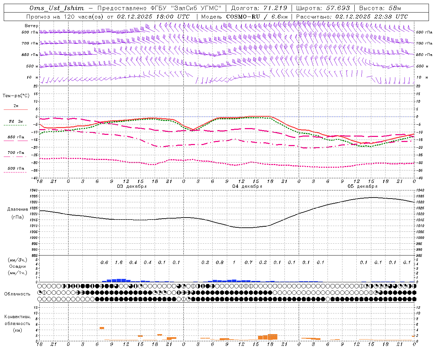434x347 pixels.
Task: Click the orange convective bar near 5 km
Action: coord(102,328)
